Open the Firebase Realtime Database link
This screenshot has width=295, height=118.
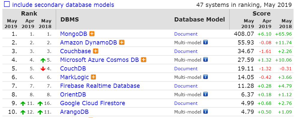pos(100,86)
